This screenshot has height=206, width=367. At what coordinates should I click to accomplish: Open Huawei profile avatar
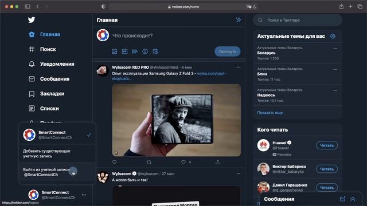click(263, 145)
